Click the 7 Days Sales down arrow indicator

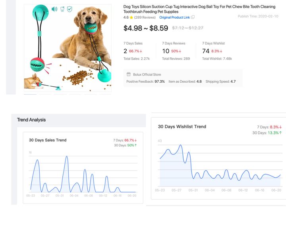point(141,51)
